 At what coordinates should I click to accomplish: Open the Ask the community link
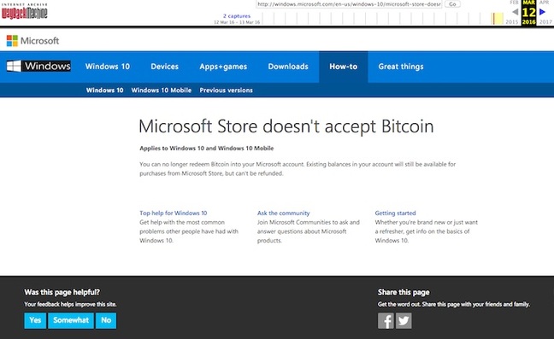(283, 213)
